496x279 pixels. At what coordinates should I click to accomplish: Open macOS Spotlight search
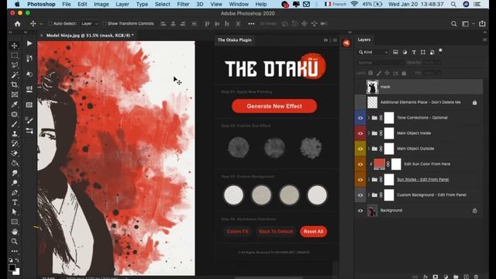[453, 4]
